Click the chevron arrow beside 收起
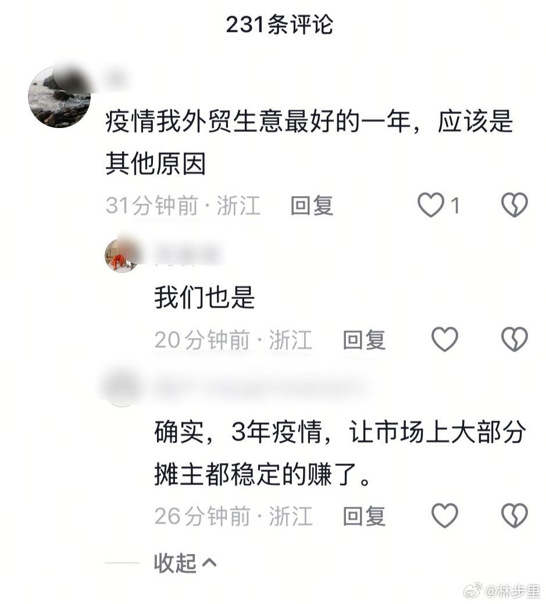 209,563
